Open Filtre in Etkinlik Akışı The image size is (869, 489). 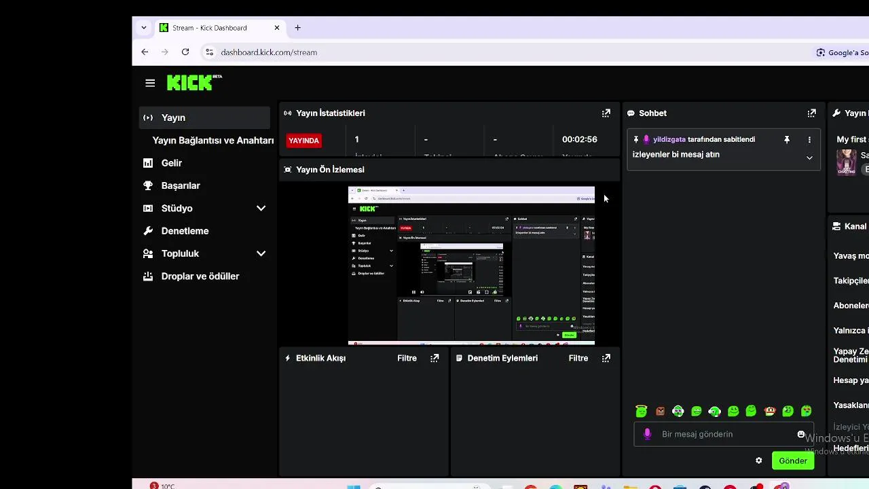tap(407, 358)
